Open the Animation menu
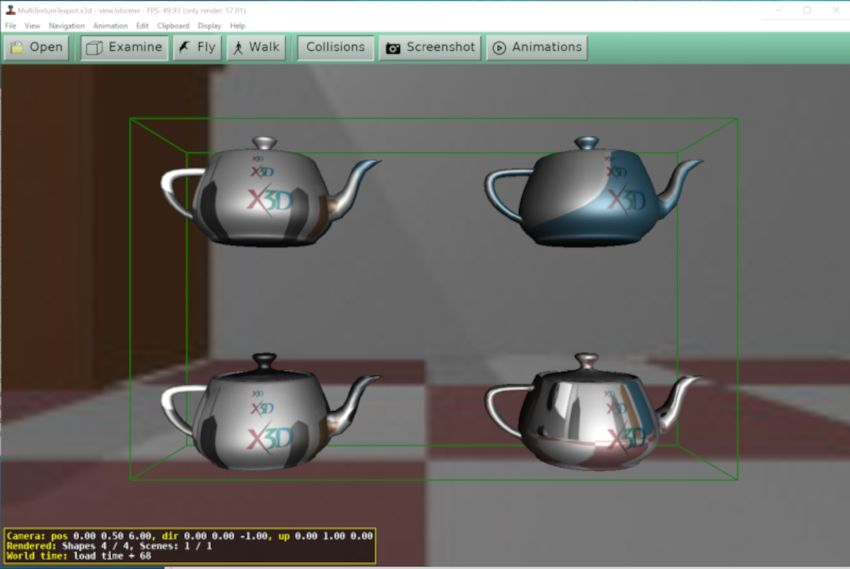850x569 pixels. (x=110, y=26)
